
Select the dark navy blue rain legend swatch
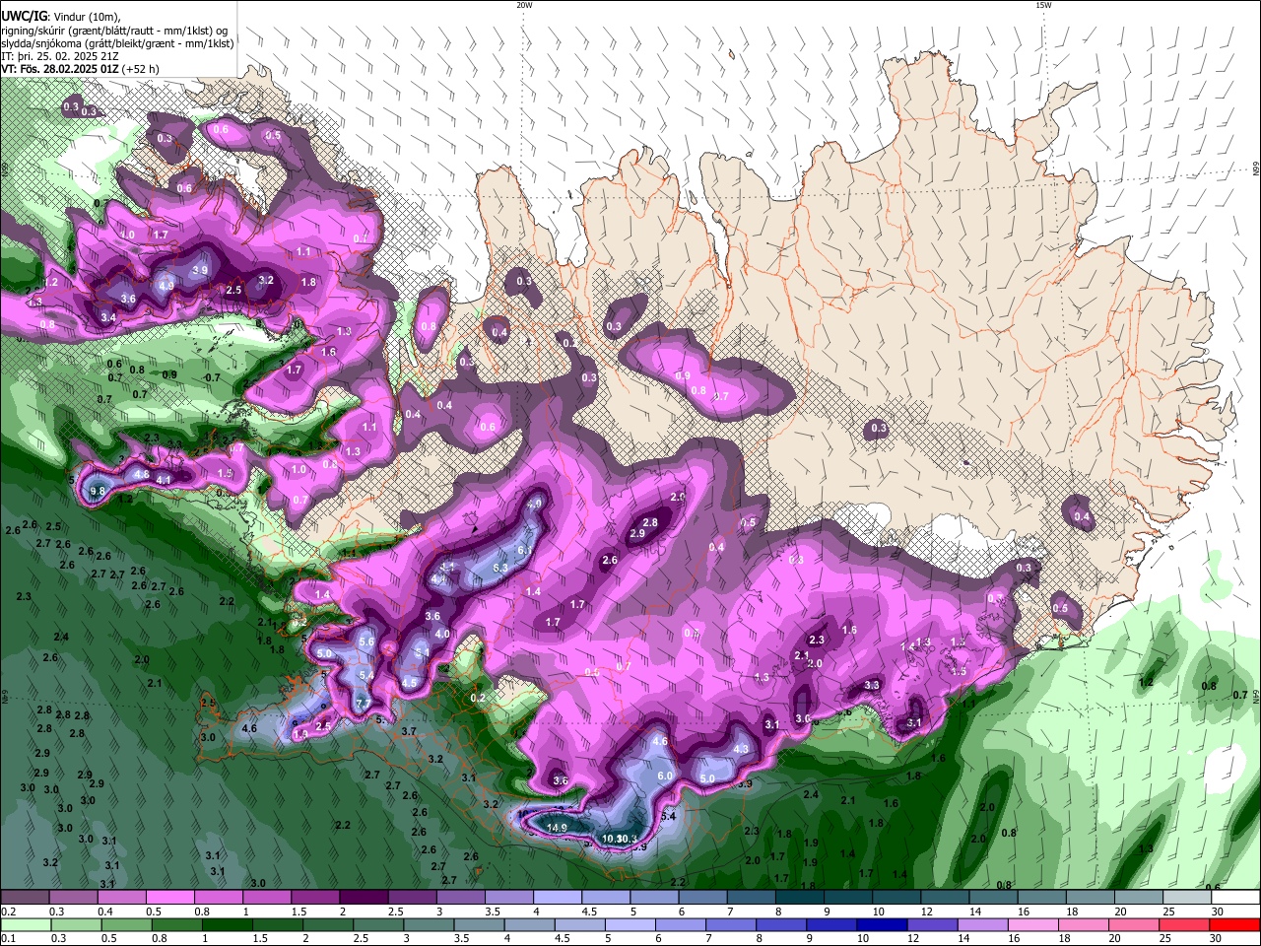click(x=882, y=924)
